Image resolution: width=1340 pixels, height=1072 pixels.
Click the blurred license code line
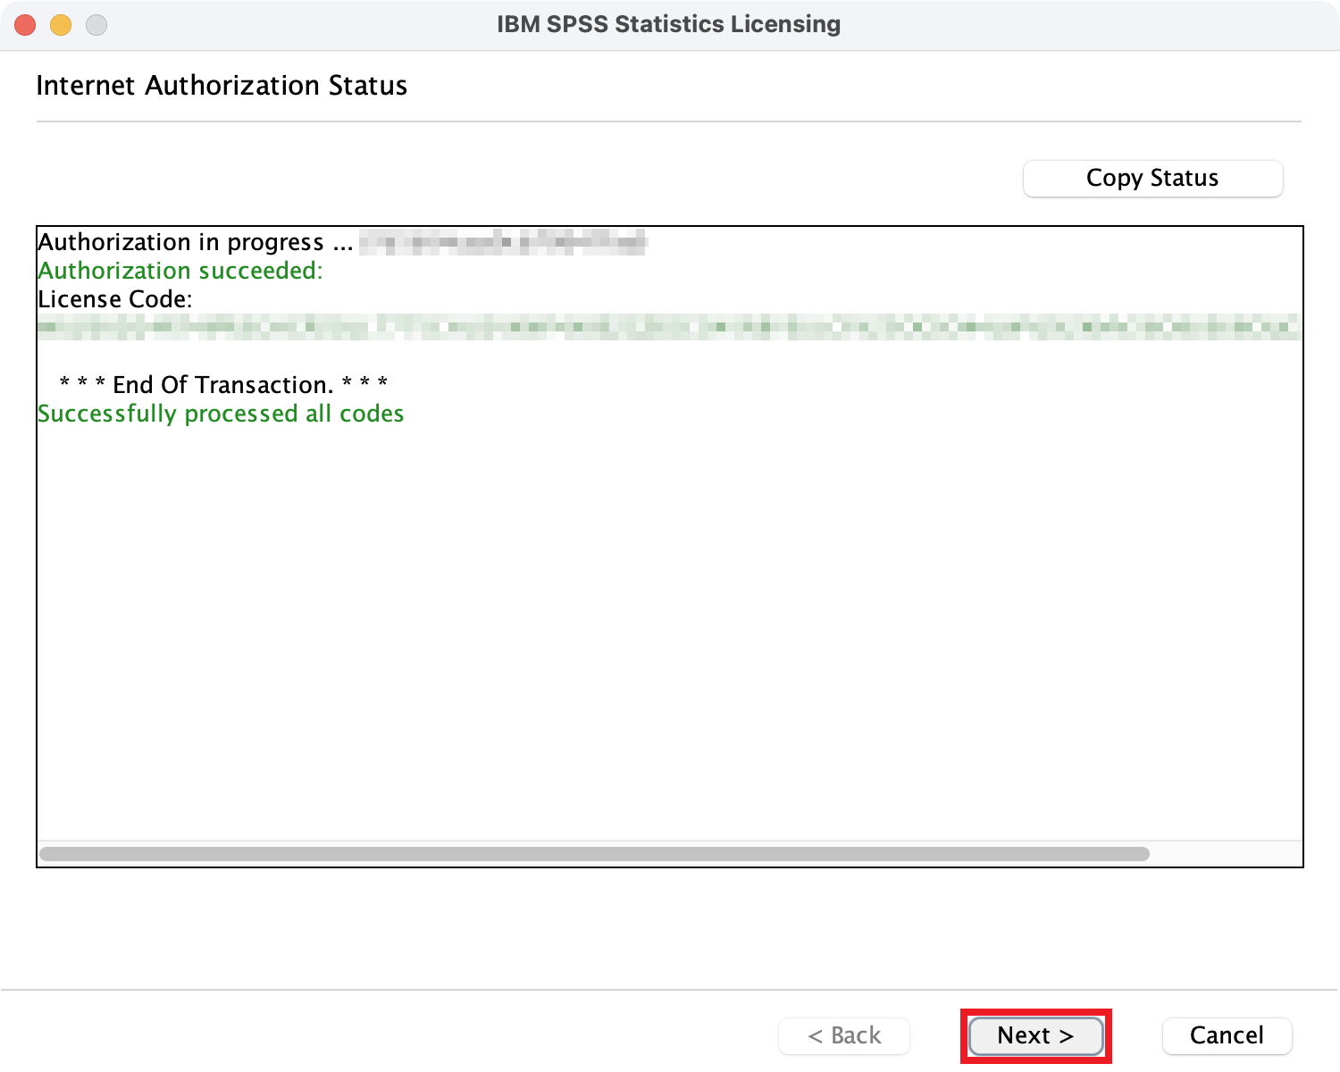667,327
